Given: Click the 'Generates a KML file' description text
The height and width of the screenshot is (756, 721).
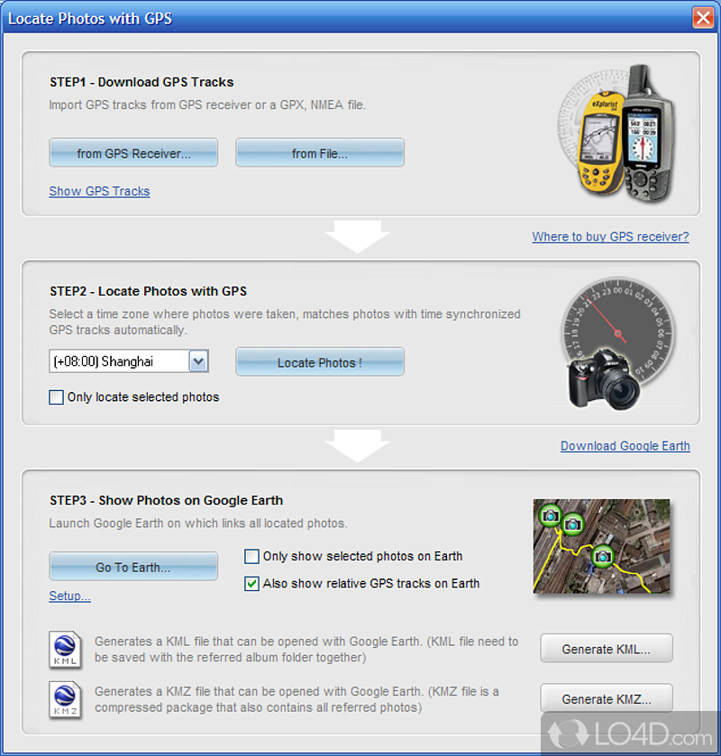Looking at the screenshot, I should (x=306, y=650).
